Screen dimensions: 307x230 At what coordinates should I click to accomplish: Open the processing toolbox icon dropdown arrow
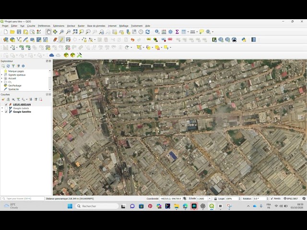pos(213,32)
